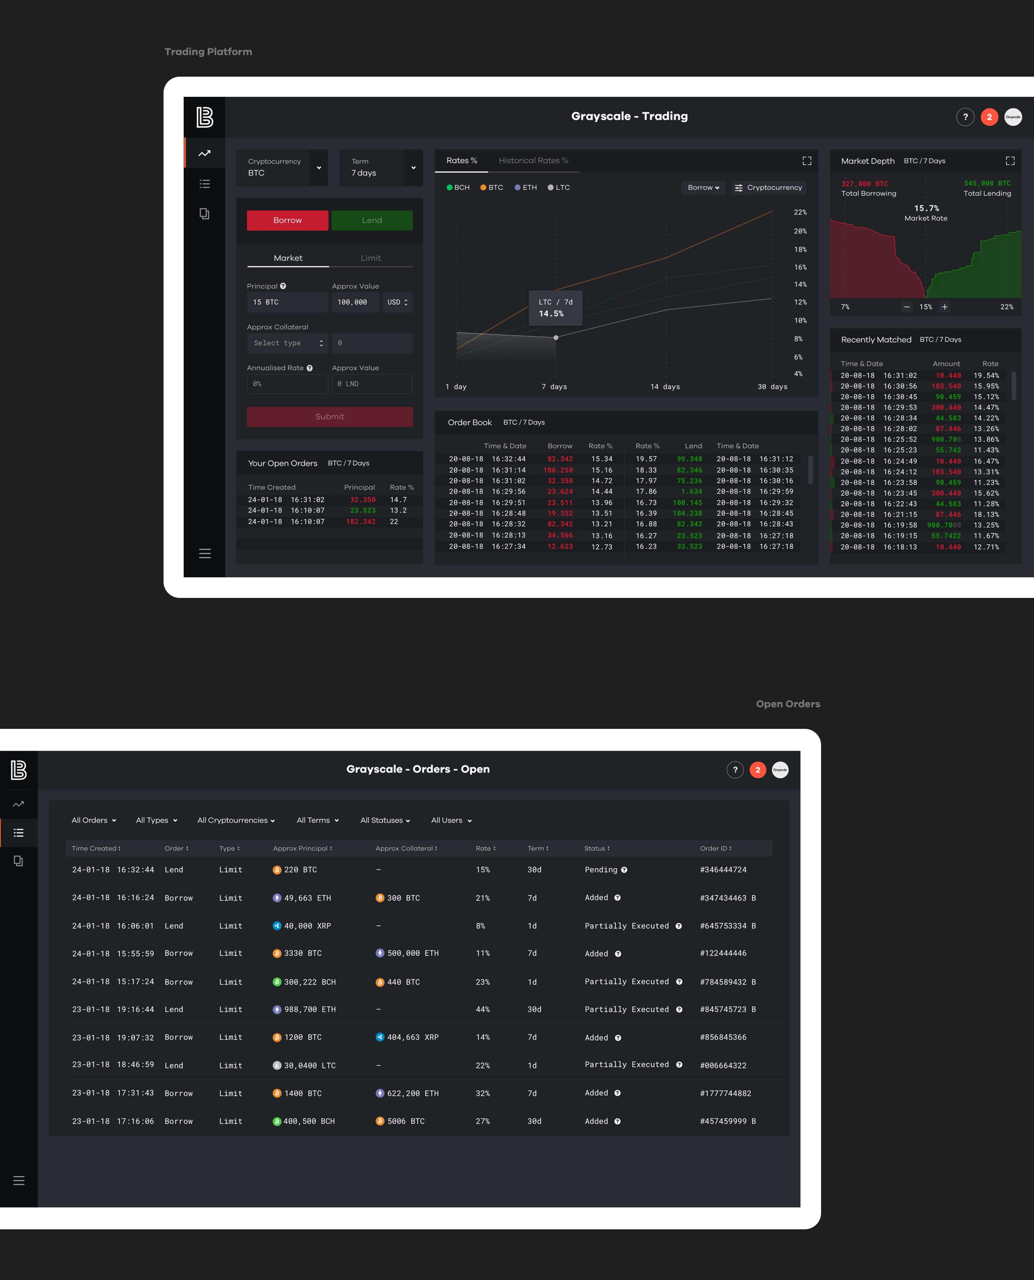Switch to Limit order tab
This screenshot has height=1280, width=1034.
point(371,258)
